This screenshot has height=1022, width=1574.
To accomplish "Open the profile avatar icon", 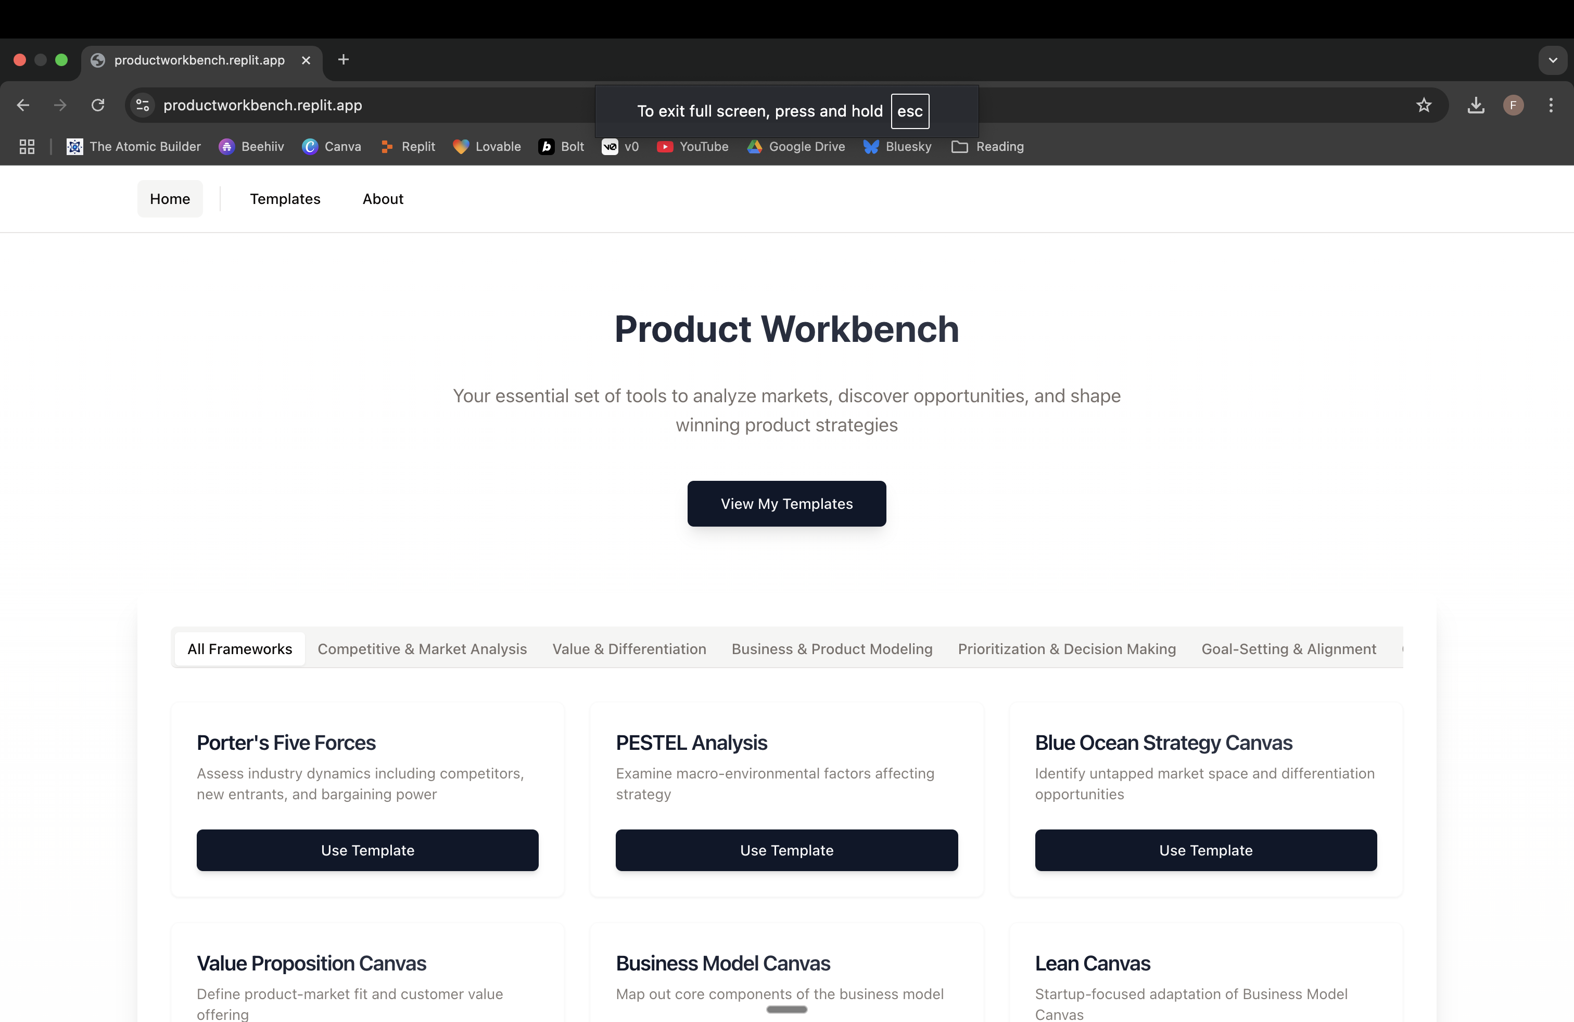I will point(1513,105).
